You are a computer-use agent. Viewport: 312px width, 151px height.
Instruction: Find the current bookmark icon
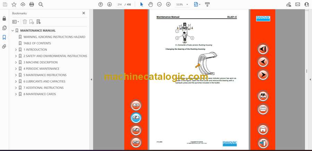click(x=38, y=22)
